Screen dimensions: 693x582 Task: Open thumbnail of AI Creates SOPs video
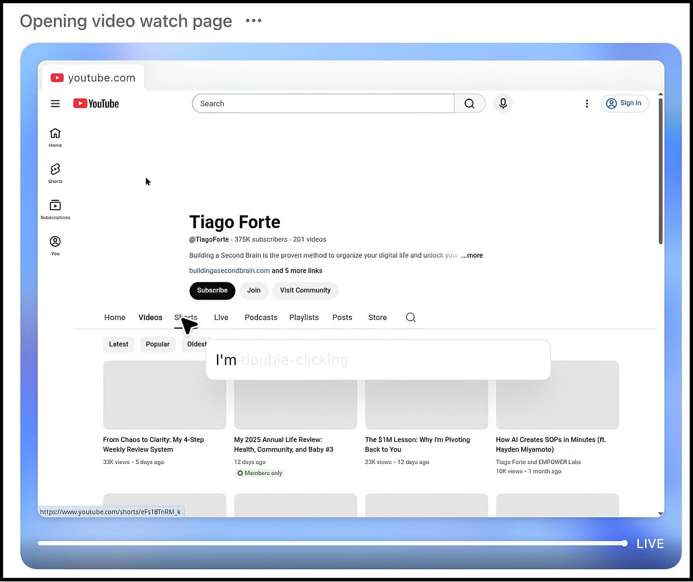click(557, 395)
